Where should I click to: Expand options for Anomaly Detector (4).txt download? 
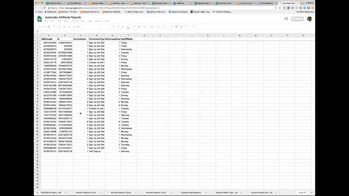tap(100, 193)
